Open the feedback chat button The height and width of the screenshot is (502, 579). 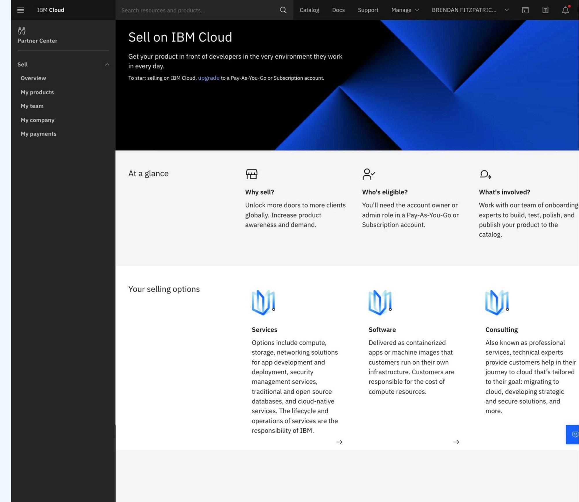[573, 435]
